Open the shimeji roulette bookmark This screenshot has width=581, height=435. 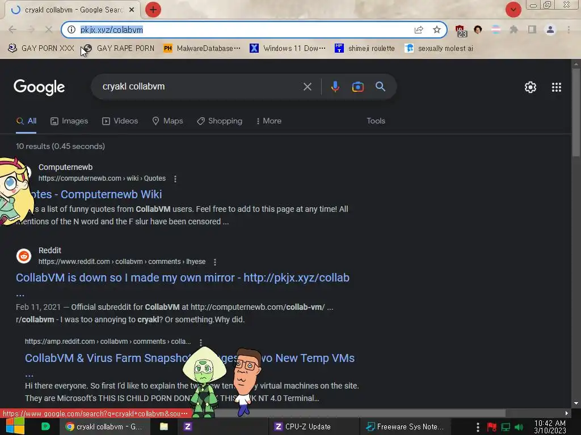click(x=365, y=49)
